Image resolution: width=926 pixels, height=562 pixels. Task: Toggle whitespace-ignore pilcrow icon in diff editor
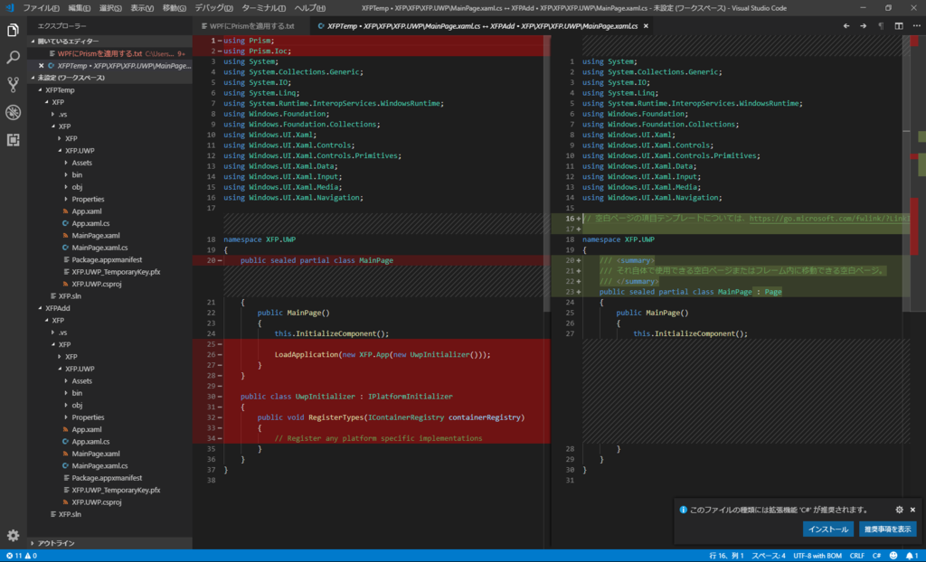[x=881, y=26]
